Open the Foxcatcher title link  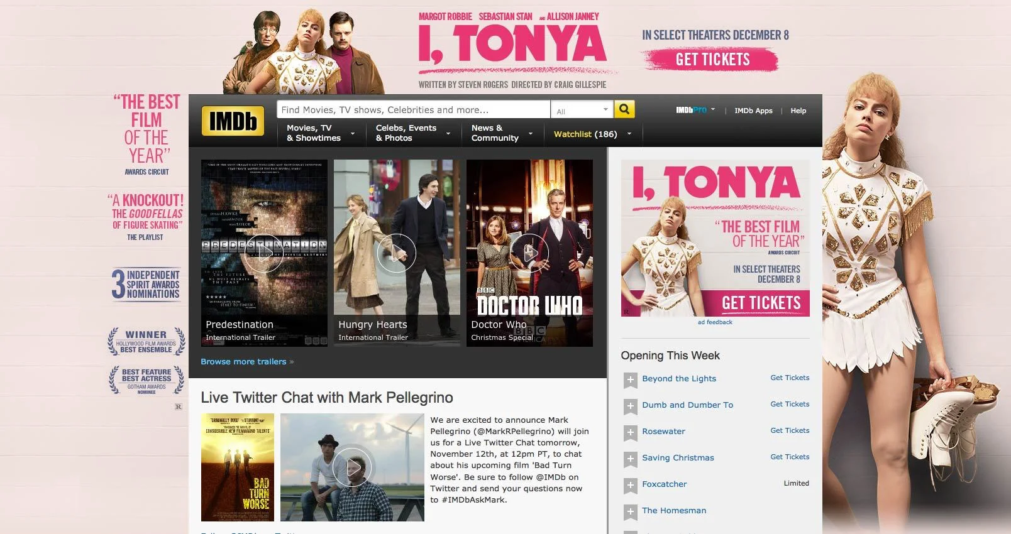pos(664,484)
